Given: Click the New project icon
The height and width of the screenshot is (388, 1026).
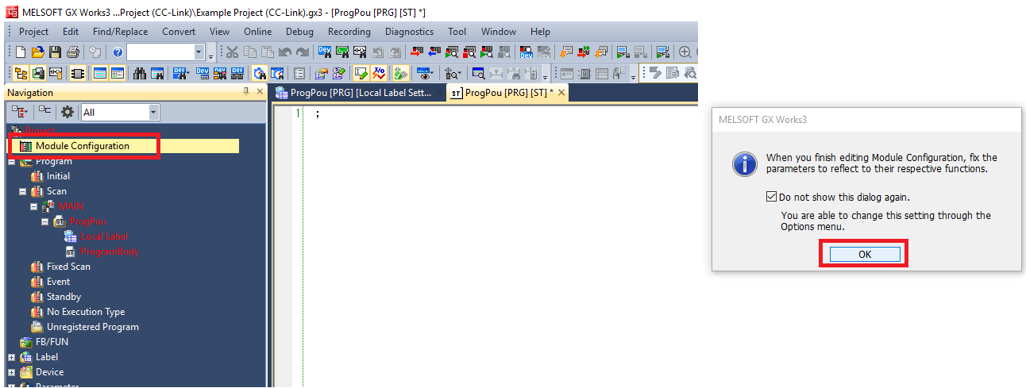Looking at the screenshot, I should tap(21, 52).
